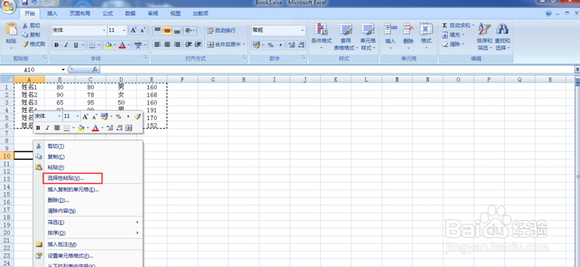Click the ribbon orientation (angled text) icon

pos(188,30)
